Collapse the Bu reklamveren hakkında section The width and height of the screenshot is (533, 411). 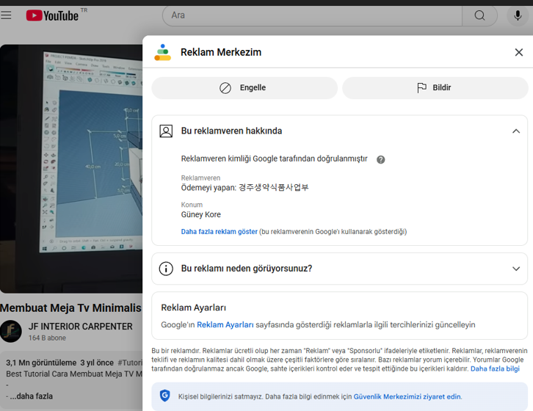point(516,131)
